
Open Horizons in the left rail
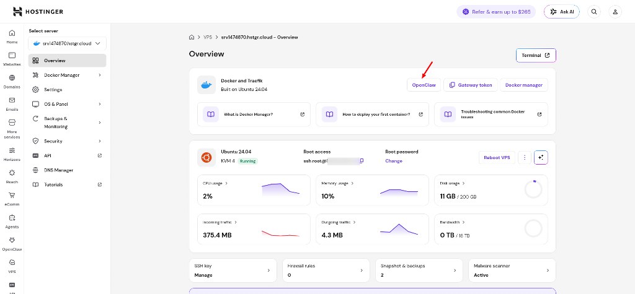12,154
